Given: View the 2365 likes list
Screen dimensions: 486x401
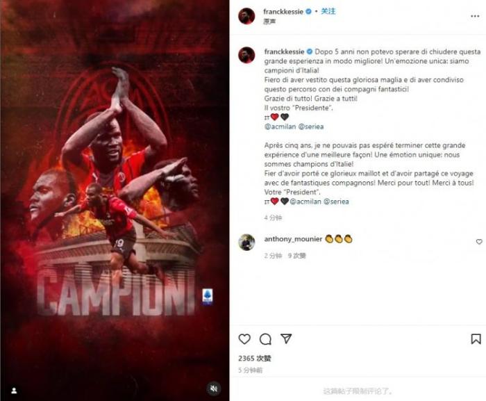Looking at the screenshot, I should 255,359.
